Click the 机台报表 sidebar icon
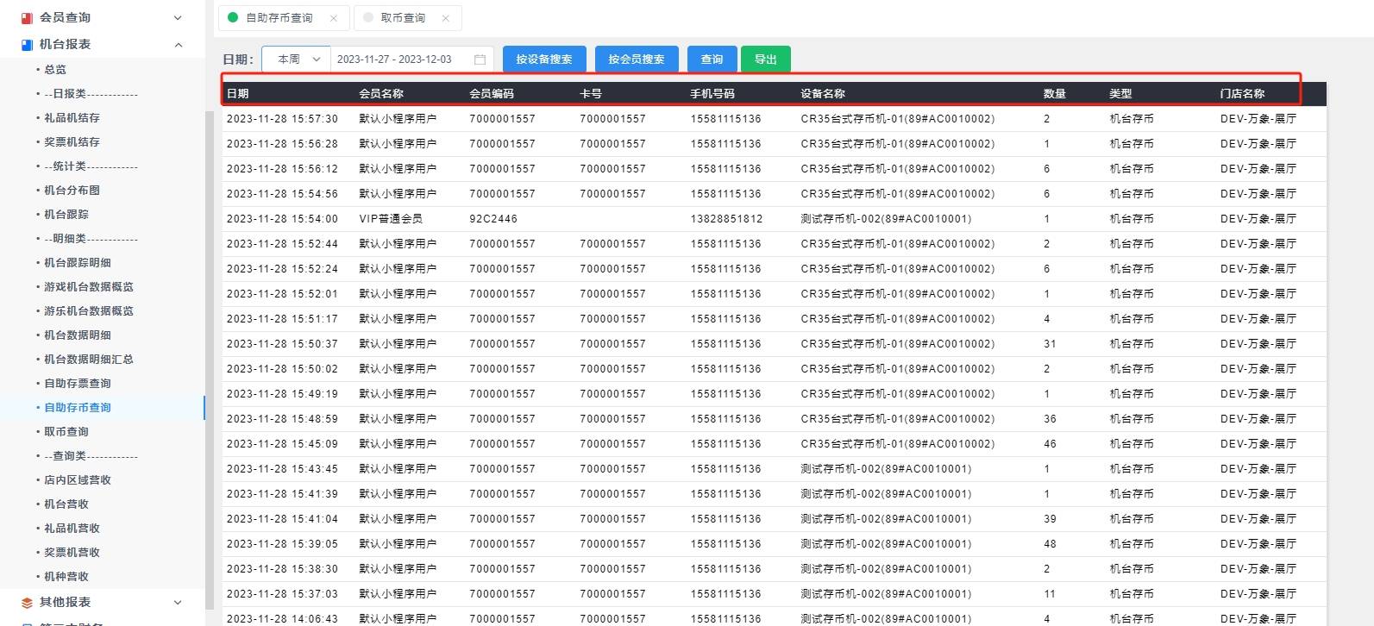 point(27,44)
